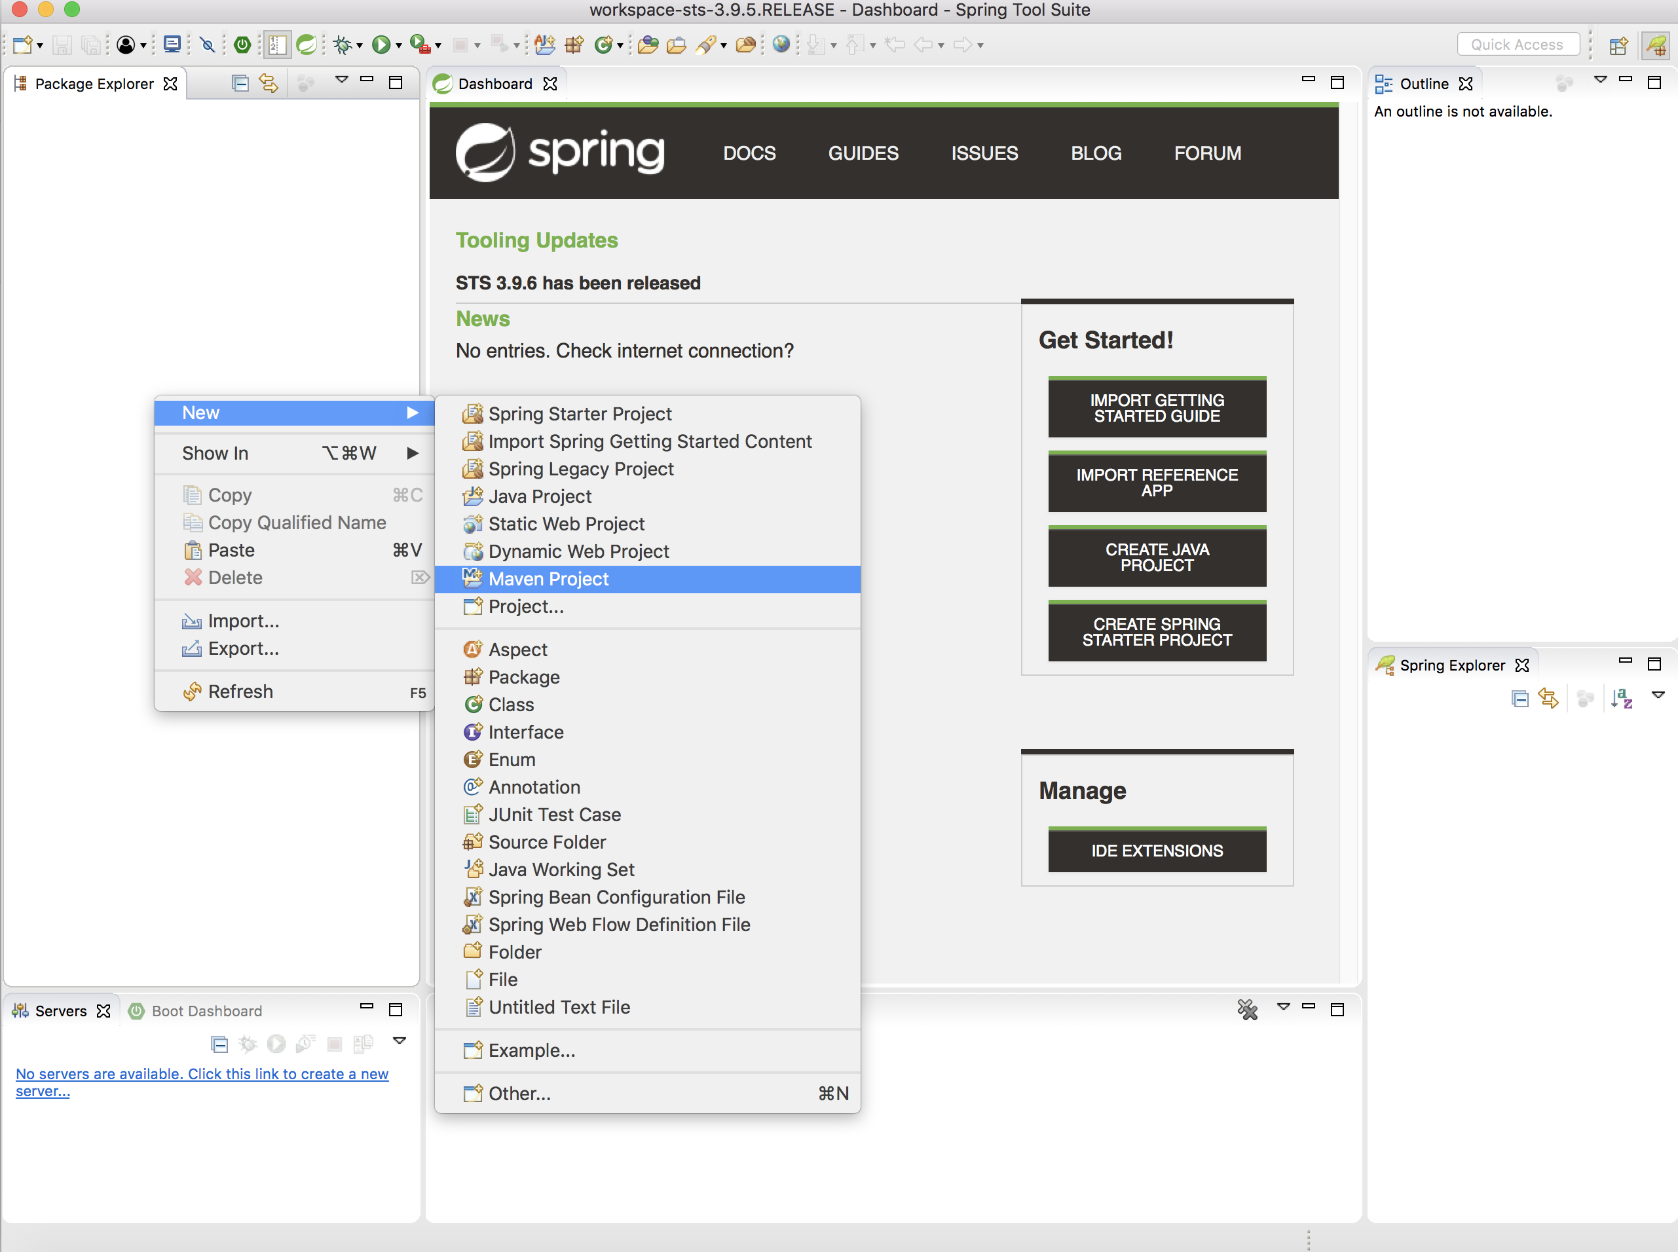Click the collapse icon in Servers toolbar
The width and height of the screenshot is (1678, 1252).
click(x=220, y=1044)
